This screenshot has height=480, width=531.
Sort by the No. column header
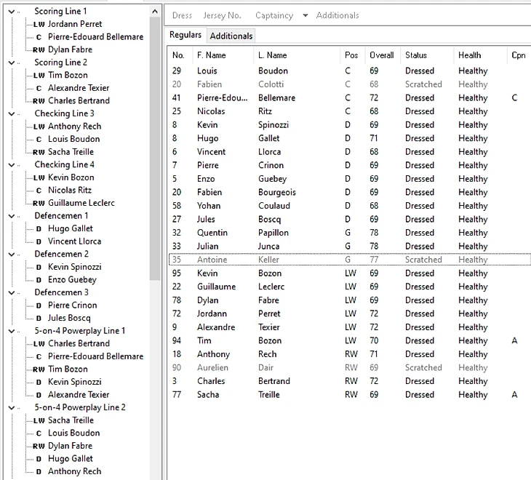[x=178, y=55]
